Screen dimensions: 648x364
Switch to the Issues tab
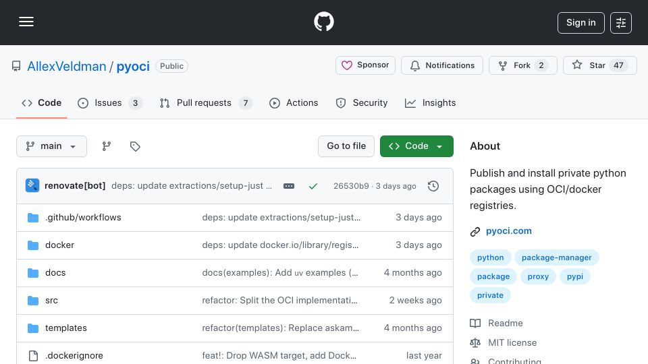pos(109,102)
